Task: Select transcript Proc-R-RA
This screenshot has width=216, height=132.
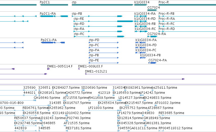Action: 167,19
